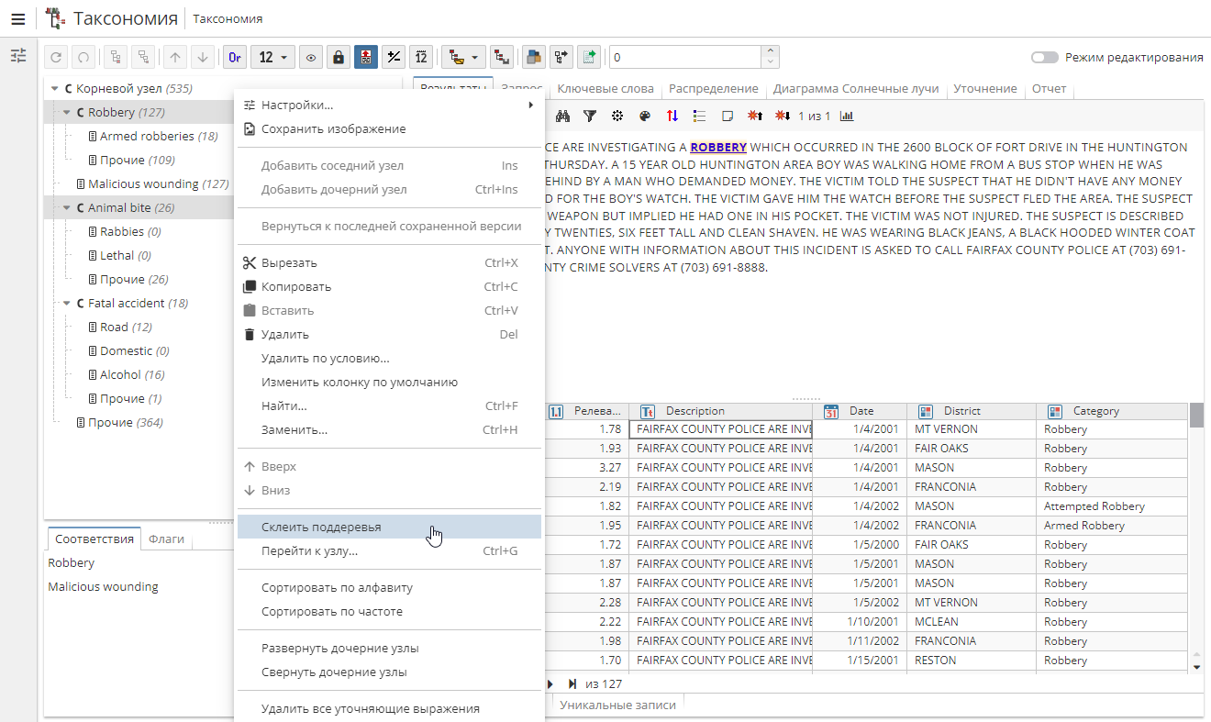Open the font size 12 dropdown
Viewport: 1211px width, 722px height.
[272, 57]
